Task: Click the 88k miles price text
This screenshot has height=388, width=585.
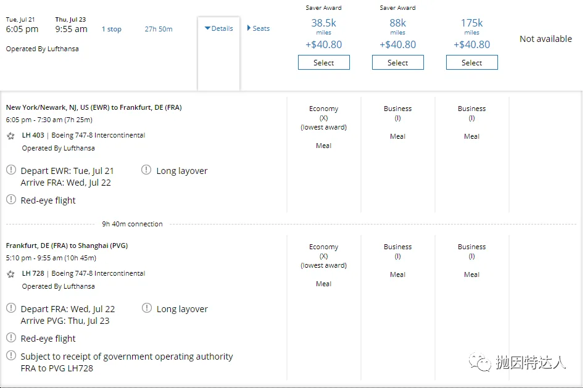Action: pos(397,23)
